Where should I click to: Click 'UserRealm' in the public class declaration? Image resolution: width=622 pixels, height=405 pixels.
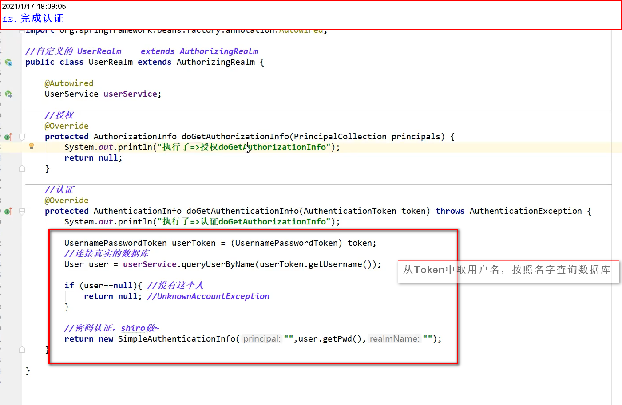pos(111,62)
